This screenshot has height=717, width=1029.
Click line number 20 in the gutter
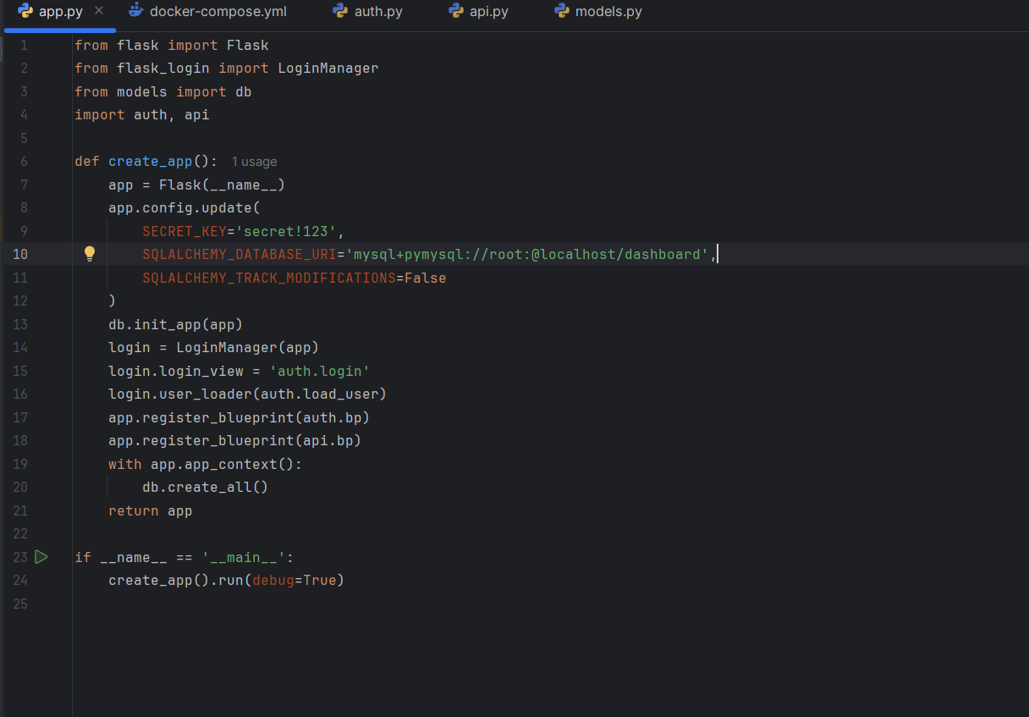click(x=20, y=487)
